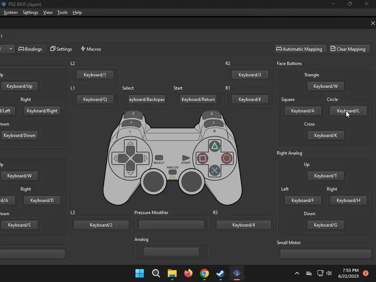
Task: Click the empty Pressure Modifier binding
Action: (171, 225)
